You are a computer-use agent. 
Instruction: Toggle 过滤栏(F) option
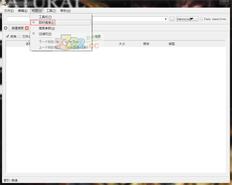pos(61,34)
